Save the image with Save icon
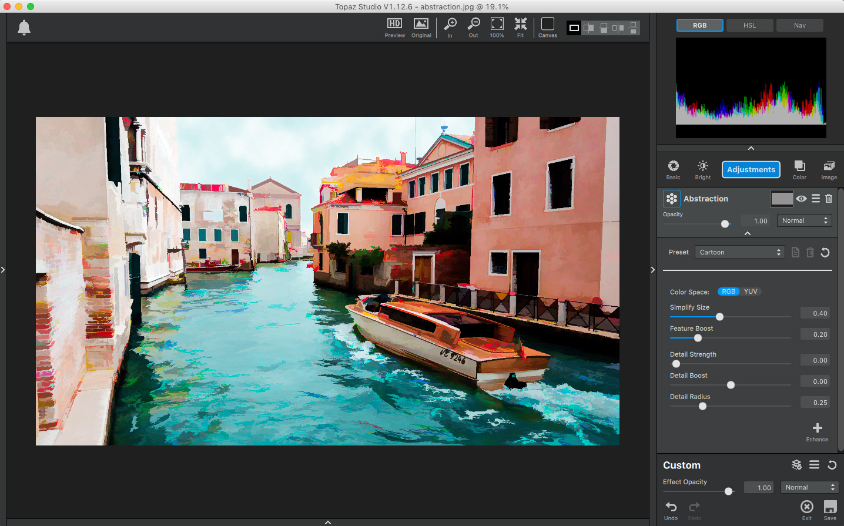This screenshot has width=844, height=526. pos(830,508)
